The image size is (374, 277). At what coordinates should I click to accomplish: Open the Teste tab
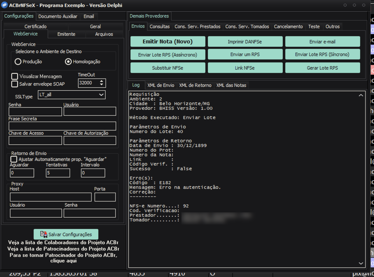pos(314,26)
